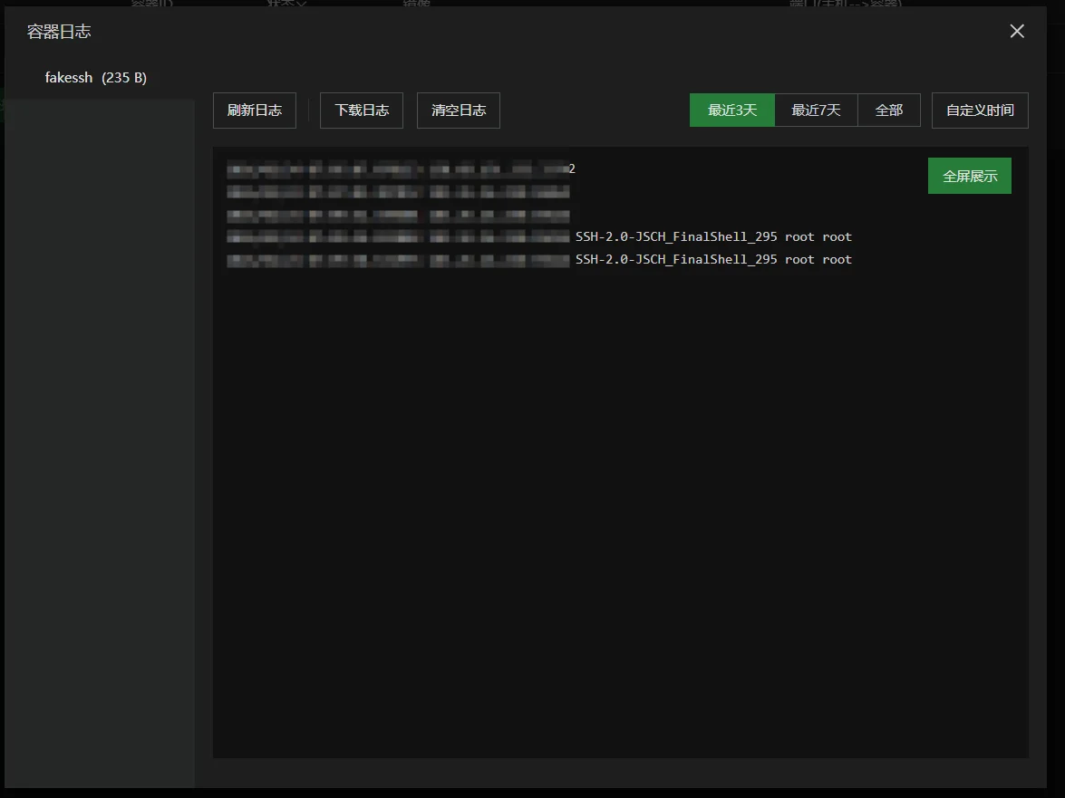Click the 容器日志 dialog title

coord(59,32)
